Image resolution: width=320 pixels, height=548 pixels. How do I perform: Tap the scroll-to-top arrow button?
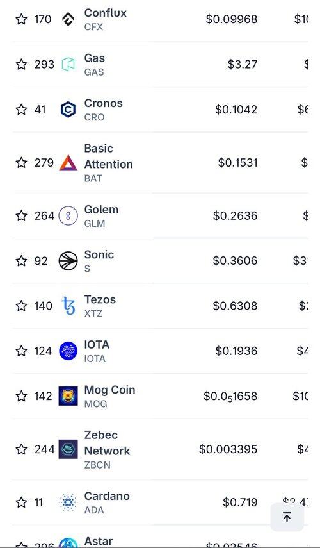point(287,517)
